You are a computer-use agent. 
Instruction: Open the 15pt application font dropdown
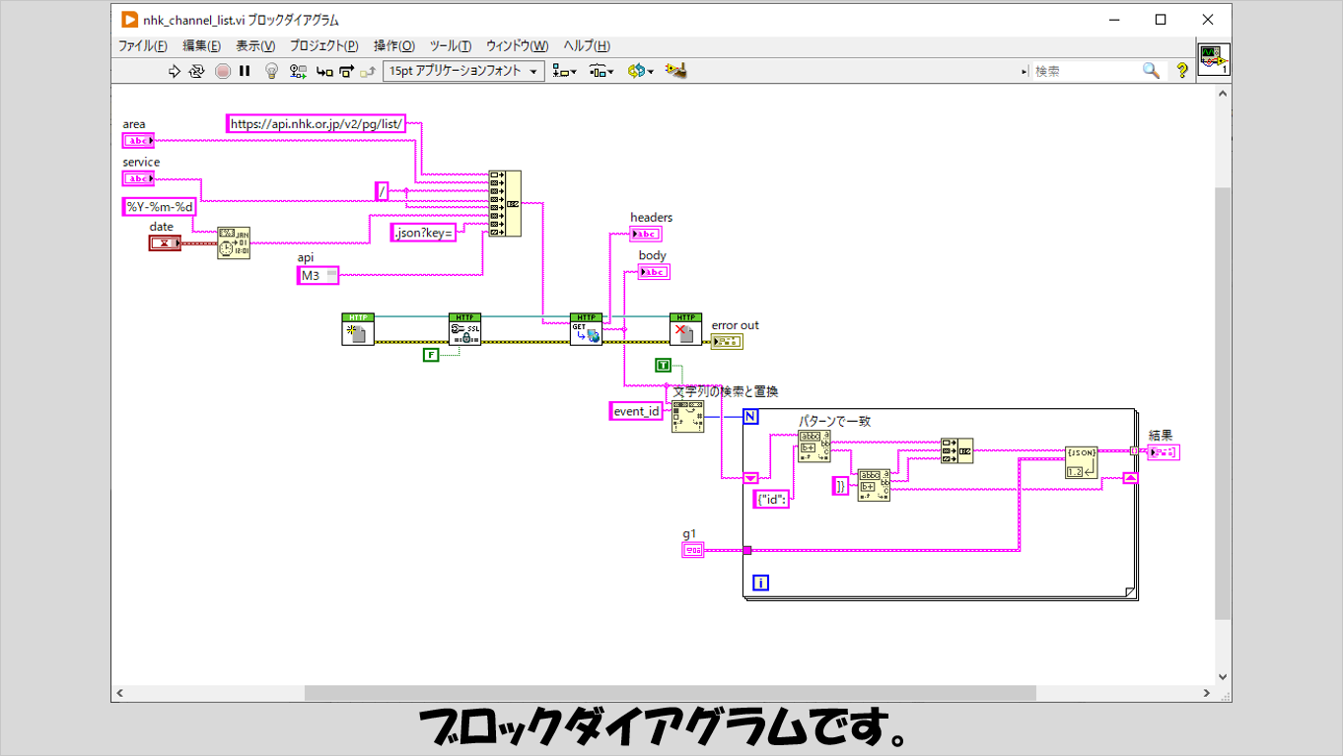click(x=463, y=71)
